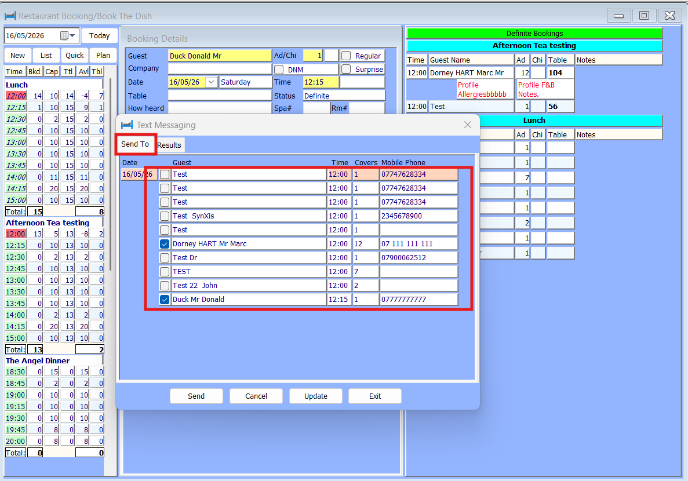Click the Rm# input field
688x481 pixels.
[x=367, y=108]
